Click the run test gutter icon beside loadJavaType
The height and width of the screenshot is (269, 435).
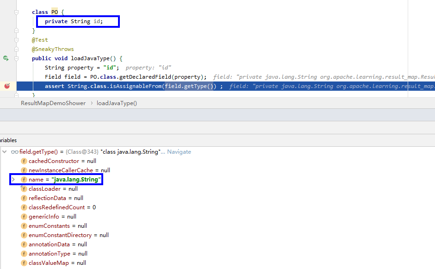pyautogui.click(x=6, y=58)
